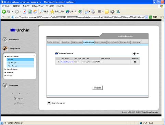Open the ファイル (File) menu
Viewport: 165px width, 125px height.
6,6
